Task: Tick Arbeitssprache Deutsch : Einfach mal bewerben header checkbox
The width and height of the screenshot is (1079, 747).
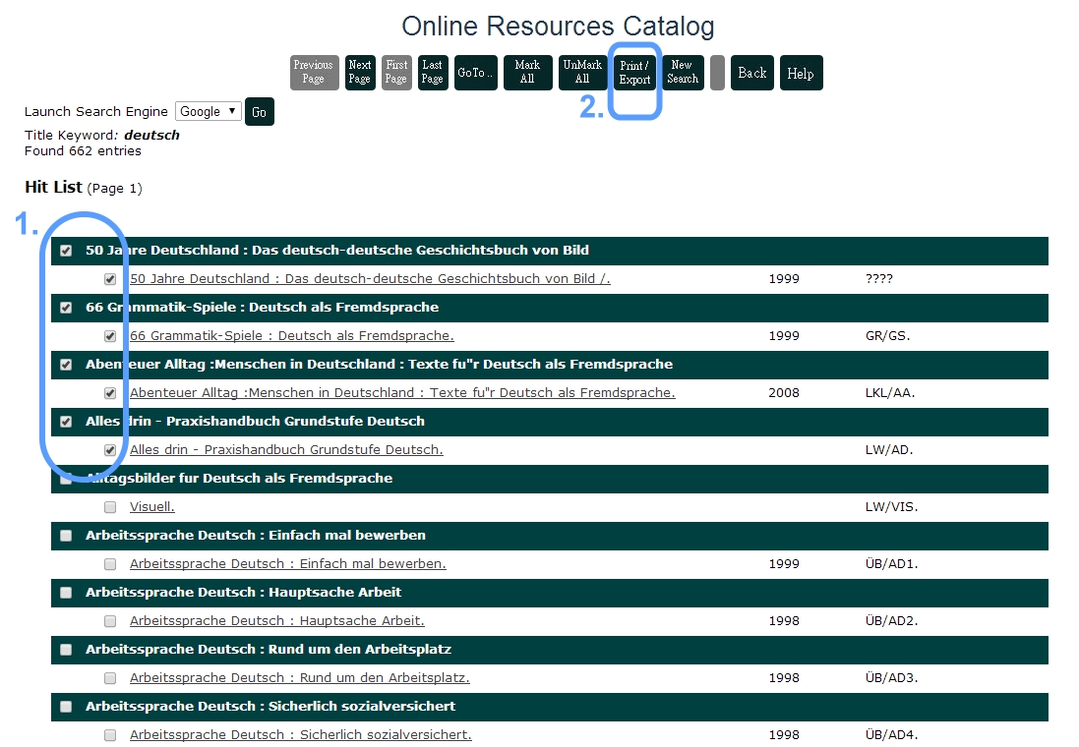Action: [66, 536]
